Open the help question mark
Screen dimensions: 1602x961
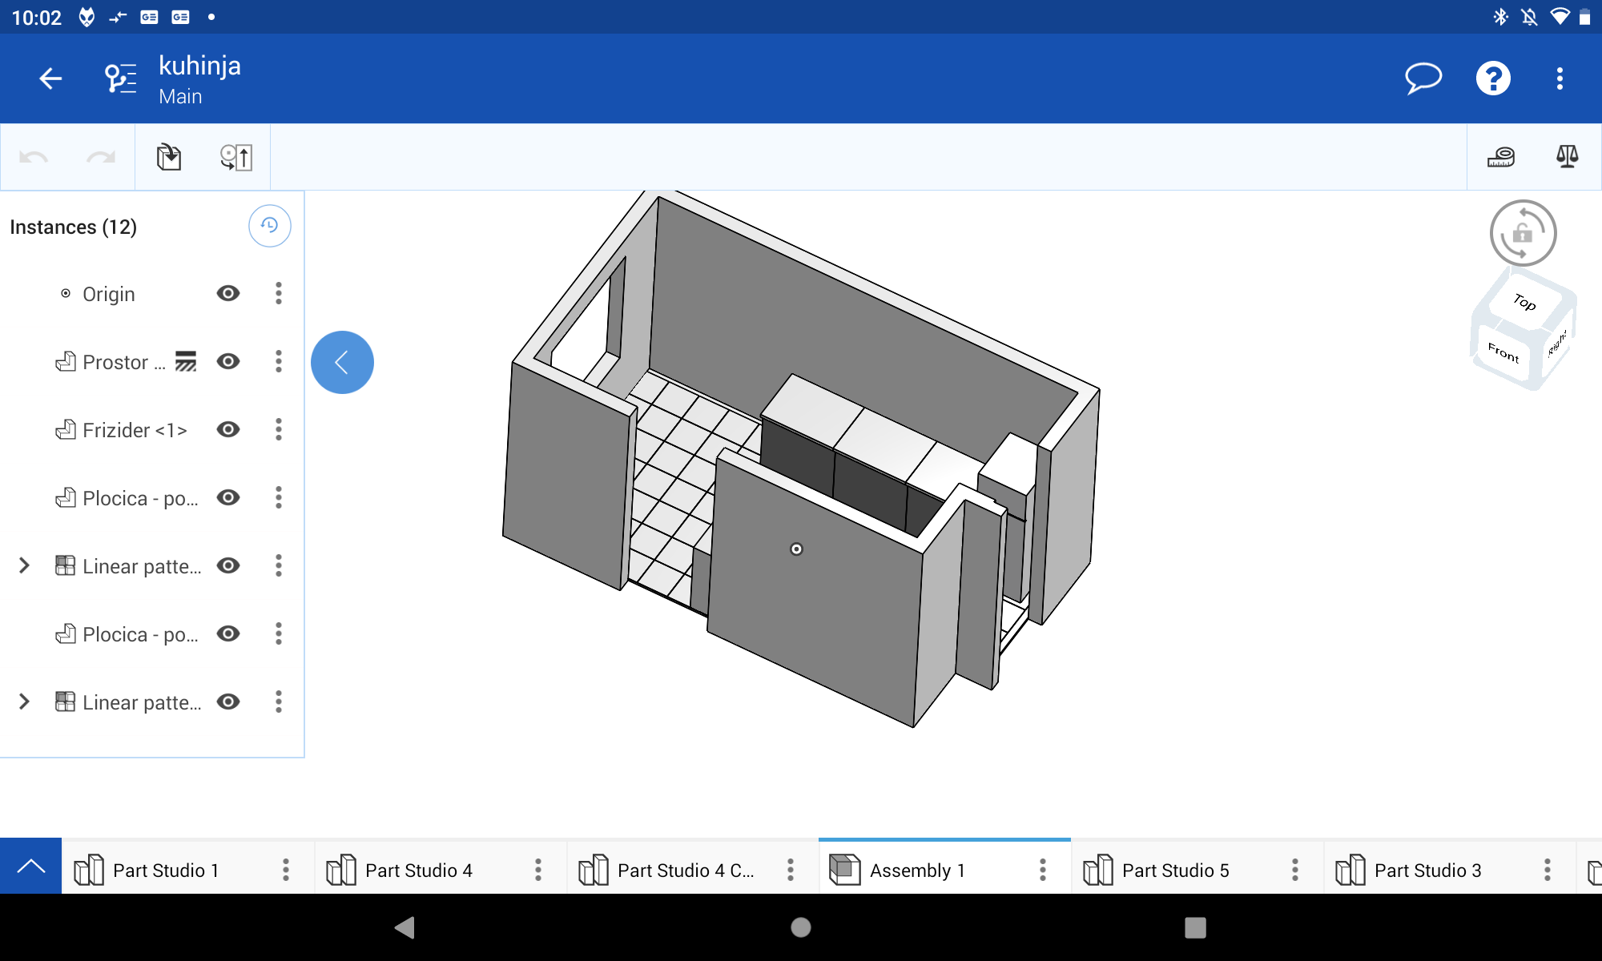(x=1493, y=78)
